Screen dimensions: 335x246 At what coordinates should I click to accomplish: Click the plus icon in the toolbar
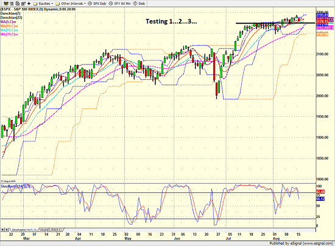[x=29, y=4]
